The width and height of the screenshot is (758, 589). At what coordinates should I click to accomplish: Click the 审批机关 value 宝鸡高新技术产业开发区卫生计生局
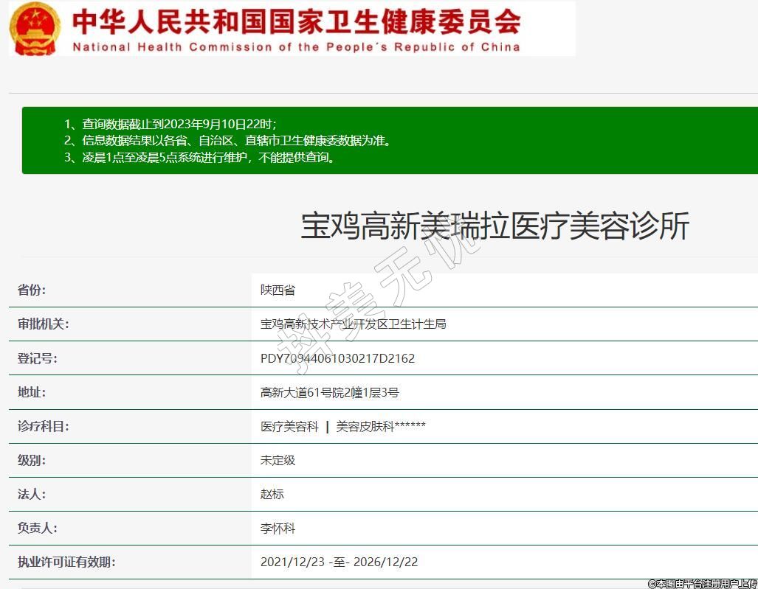353,324
